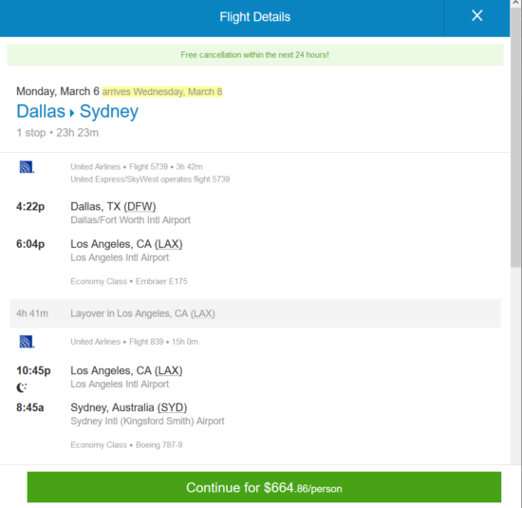Close the Flight Details dialog
This screenshot has width=522, height=508.
pyautogui.click(x=476, y=15)
